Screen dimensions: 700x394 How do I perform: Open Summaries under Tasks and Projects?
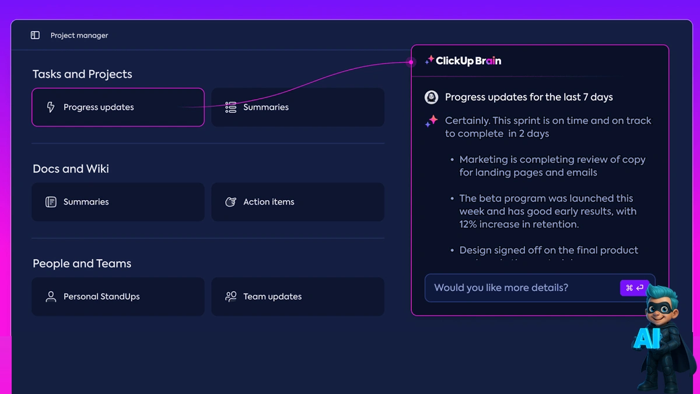(x=297, y=107)
